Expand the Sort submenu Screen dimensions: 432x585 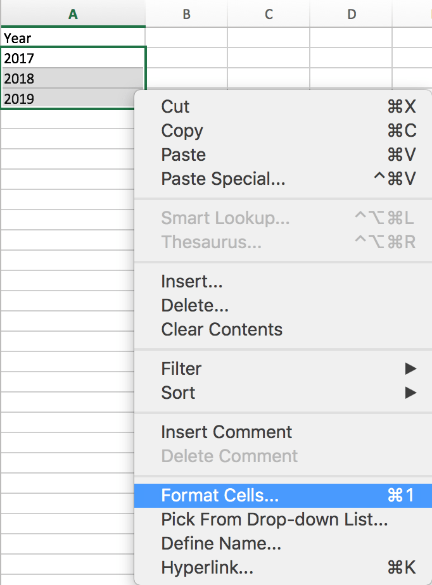tap(177, 393)
